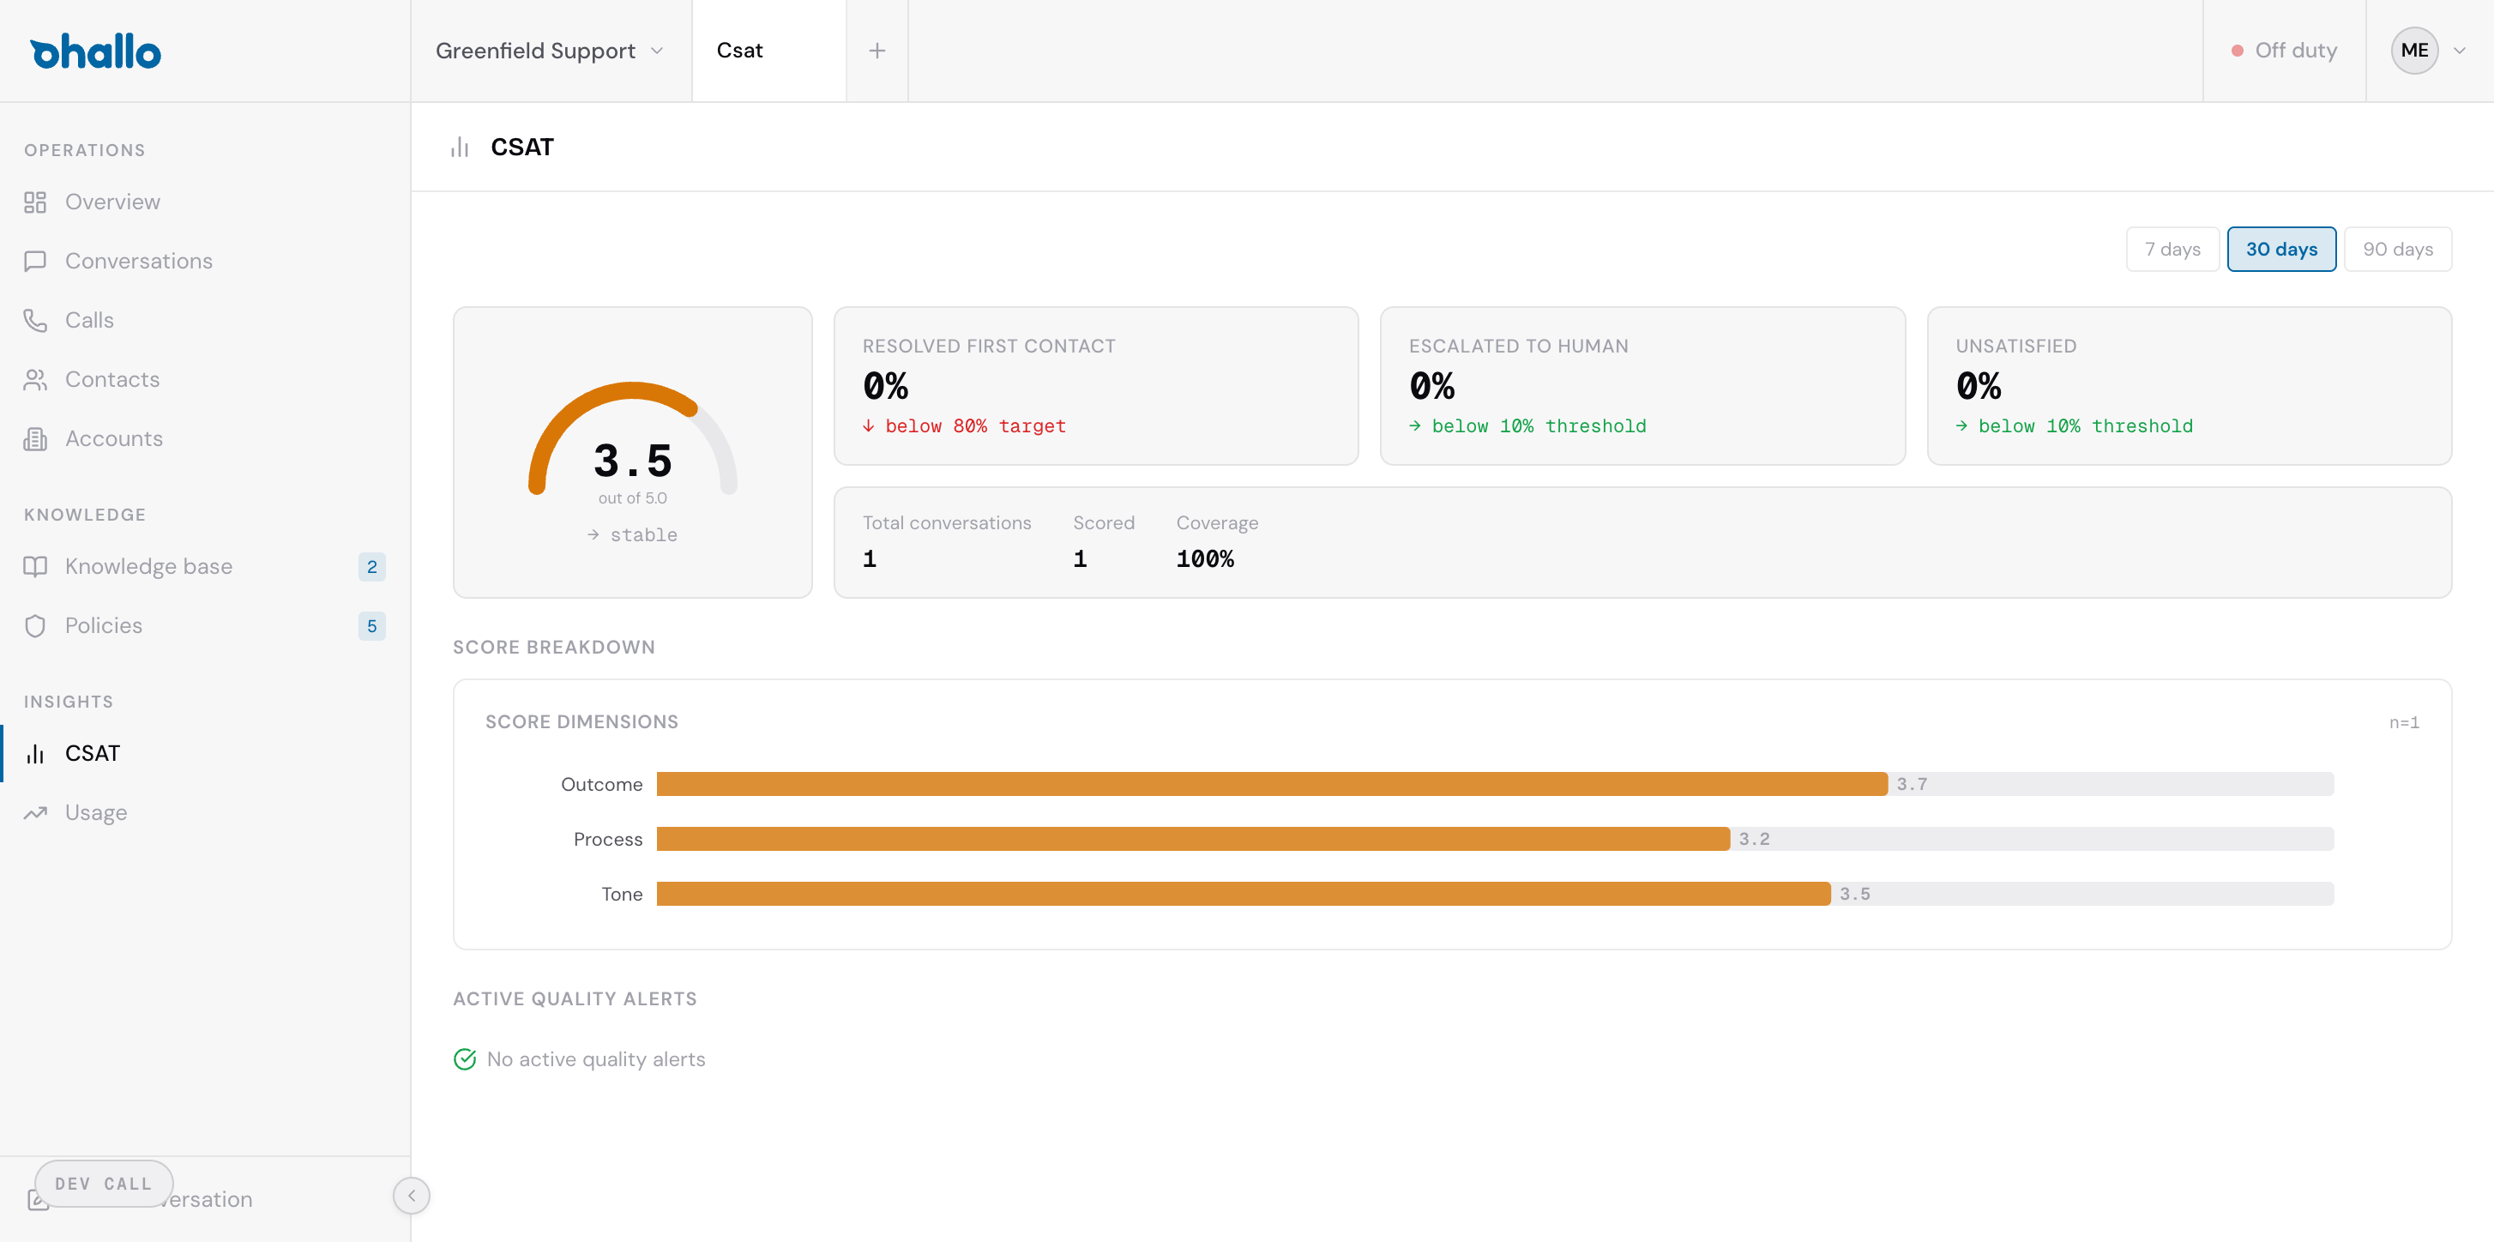
Task: Click the n=1 sample size label
Action: coord(2404,722)
